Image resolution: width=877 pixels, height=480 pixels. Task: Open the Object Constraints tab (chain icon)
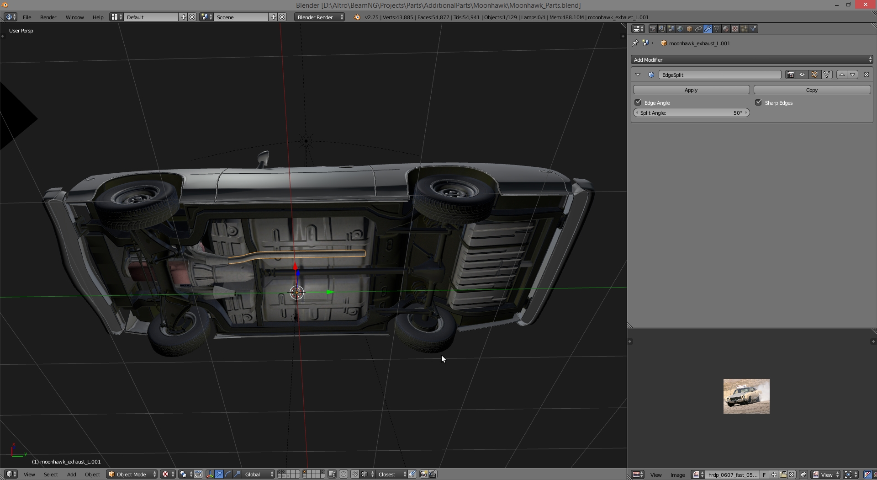point(698,29)
